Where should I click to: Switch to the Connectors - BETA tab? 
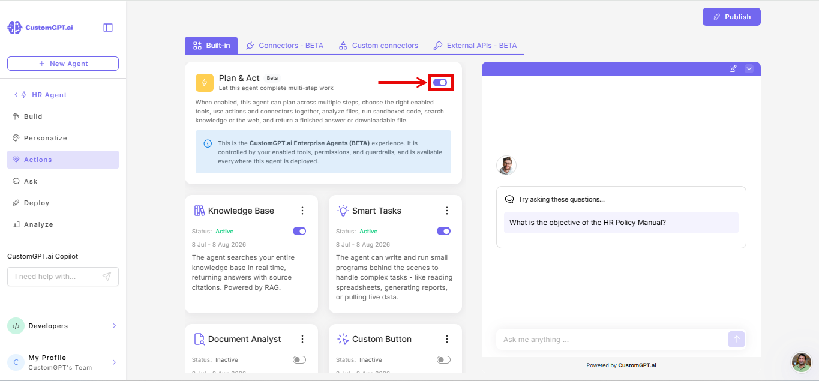[x=284, y=46]
